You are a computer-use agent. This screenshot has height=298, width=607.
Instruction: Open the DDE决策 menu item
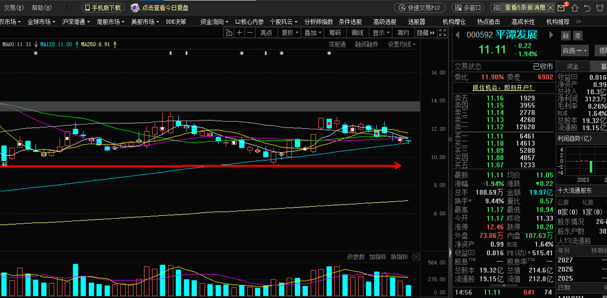[176, 21]
